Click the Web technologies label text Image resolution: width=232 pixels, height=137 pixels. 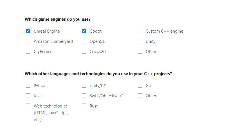(x=50, y=106)
